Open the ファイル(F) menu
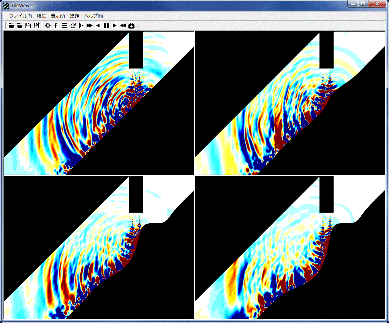The image size is (389, 323). pos(20,16)
